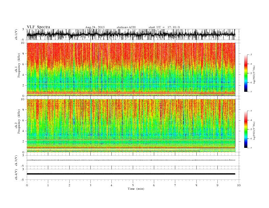This screenshot has width=269, height=208.
Task: Click time axis tick label "9"
Action: [x=217, y=185]
